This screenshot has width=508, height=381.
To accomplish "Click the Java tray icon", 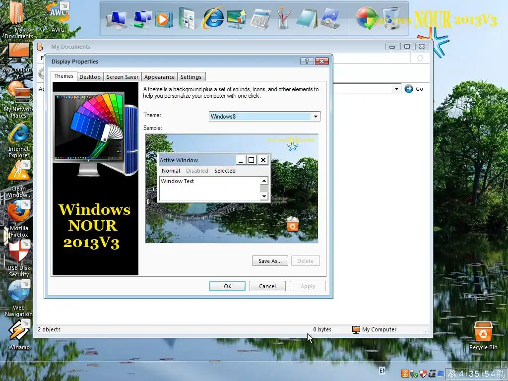I will [405, 374].
